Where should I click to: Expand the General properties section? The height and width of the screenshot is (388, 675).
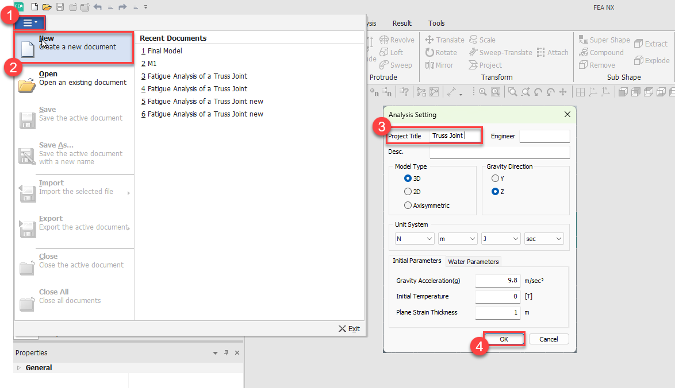tap(19, 368)
